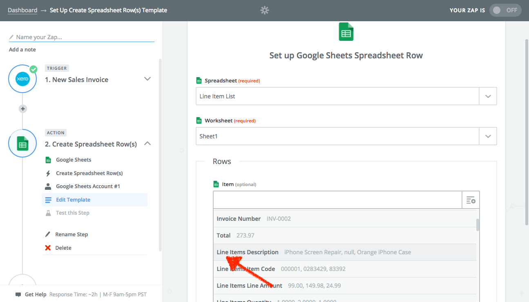Click the red X delete icon

tap(48, 248)
